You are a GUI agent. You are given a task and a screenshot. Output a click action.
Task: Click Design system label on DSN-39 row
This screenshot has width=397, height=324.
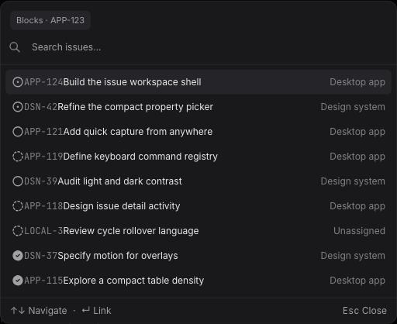tap(353, 181)
